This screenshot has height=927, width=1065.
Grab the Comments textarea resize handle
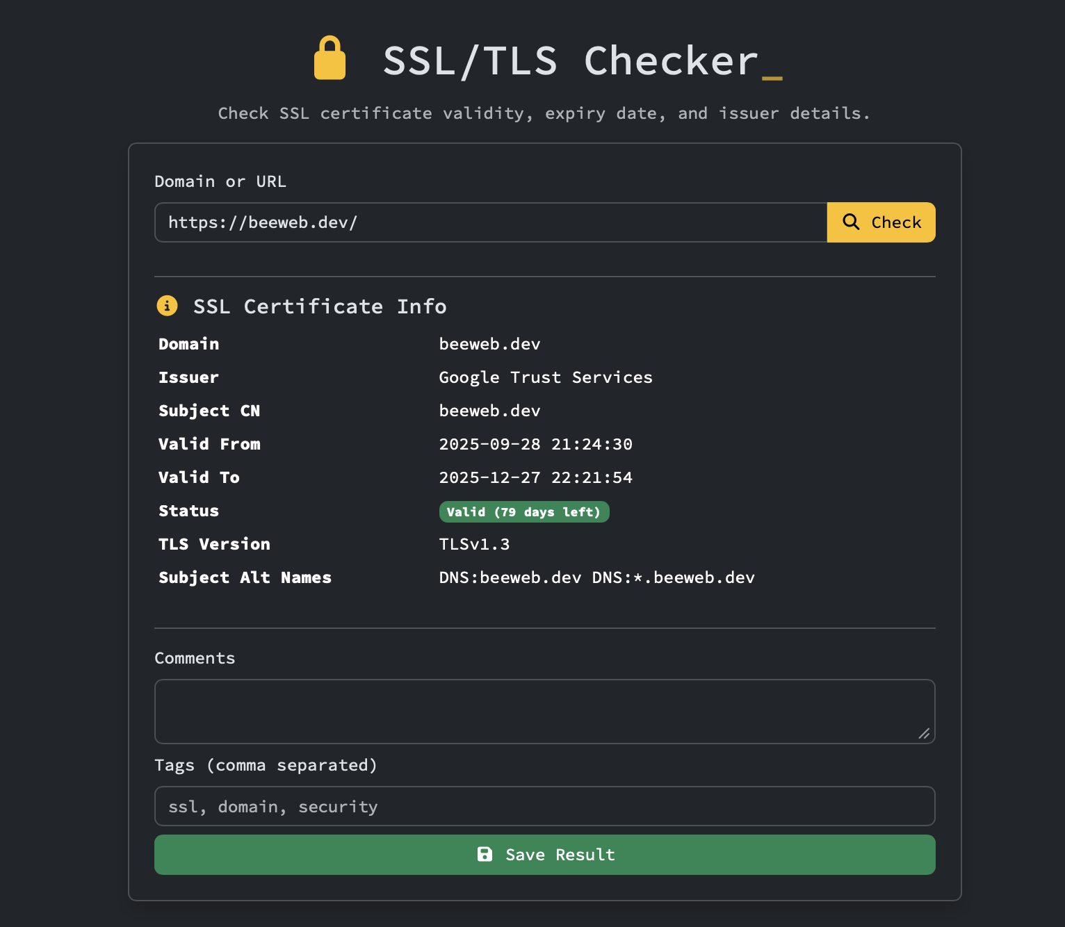(924, 734)
